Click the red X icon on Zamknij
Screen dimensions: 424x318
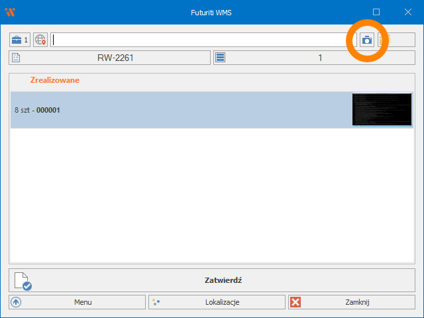pyautogui.click(x=295, y=302)
